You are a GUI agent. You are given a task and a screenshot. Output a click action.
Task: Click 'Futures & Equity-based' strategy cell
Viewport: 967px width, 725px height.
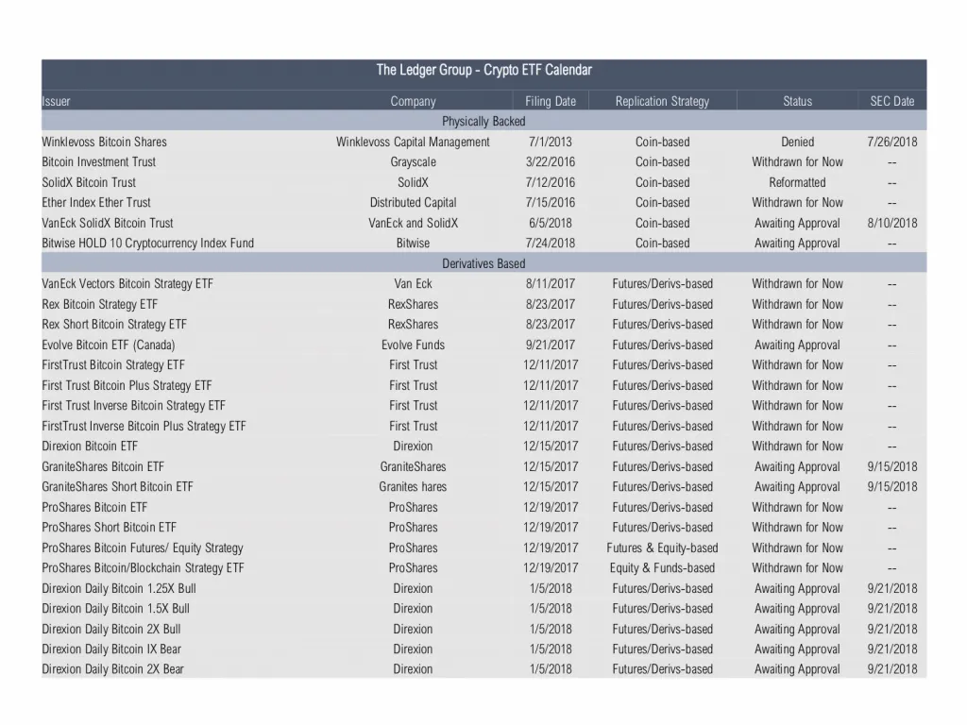click(662, 548)
